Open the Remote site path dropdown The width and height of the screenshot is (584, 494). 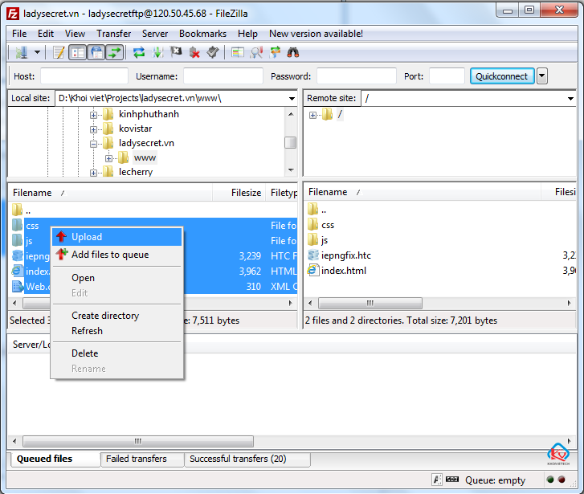tap(570, 99)
